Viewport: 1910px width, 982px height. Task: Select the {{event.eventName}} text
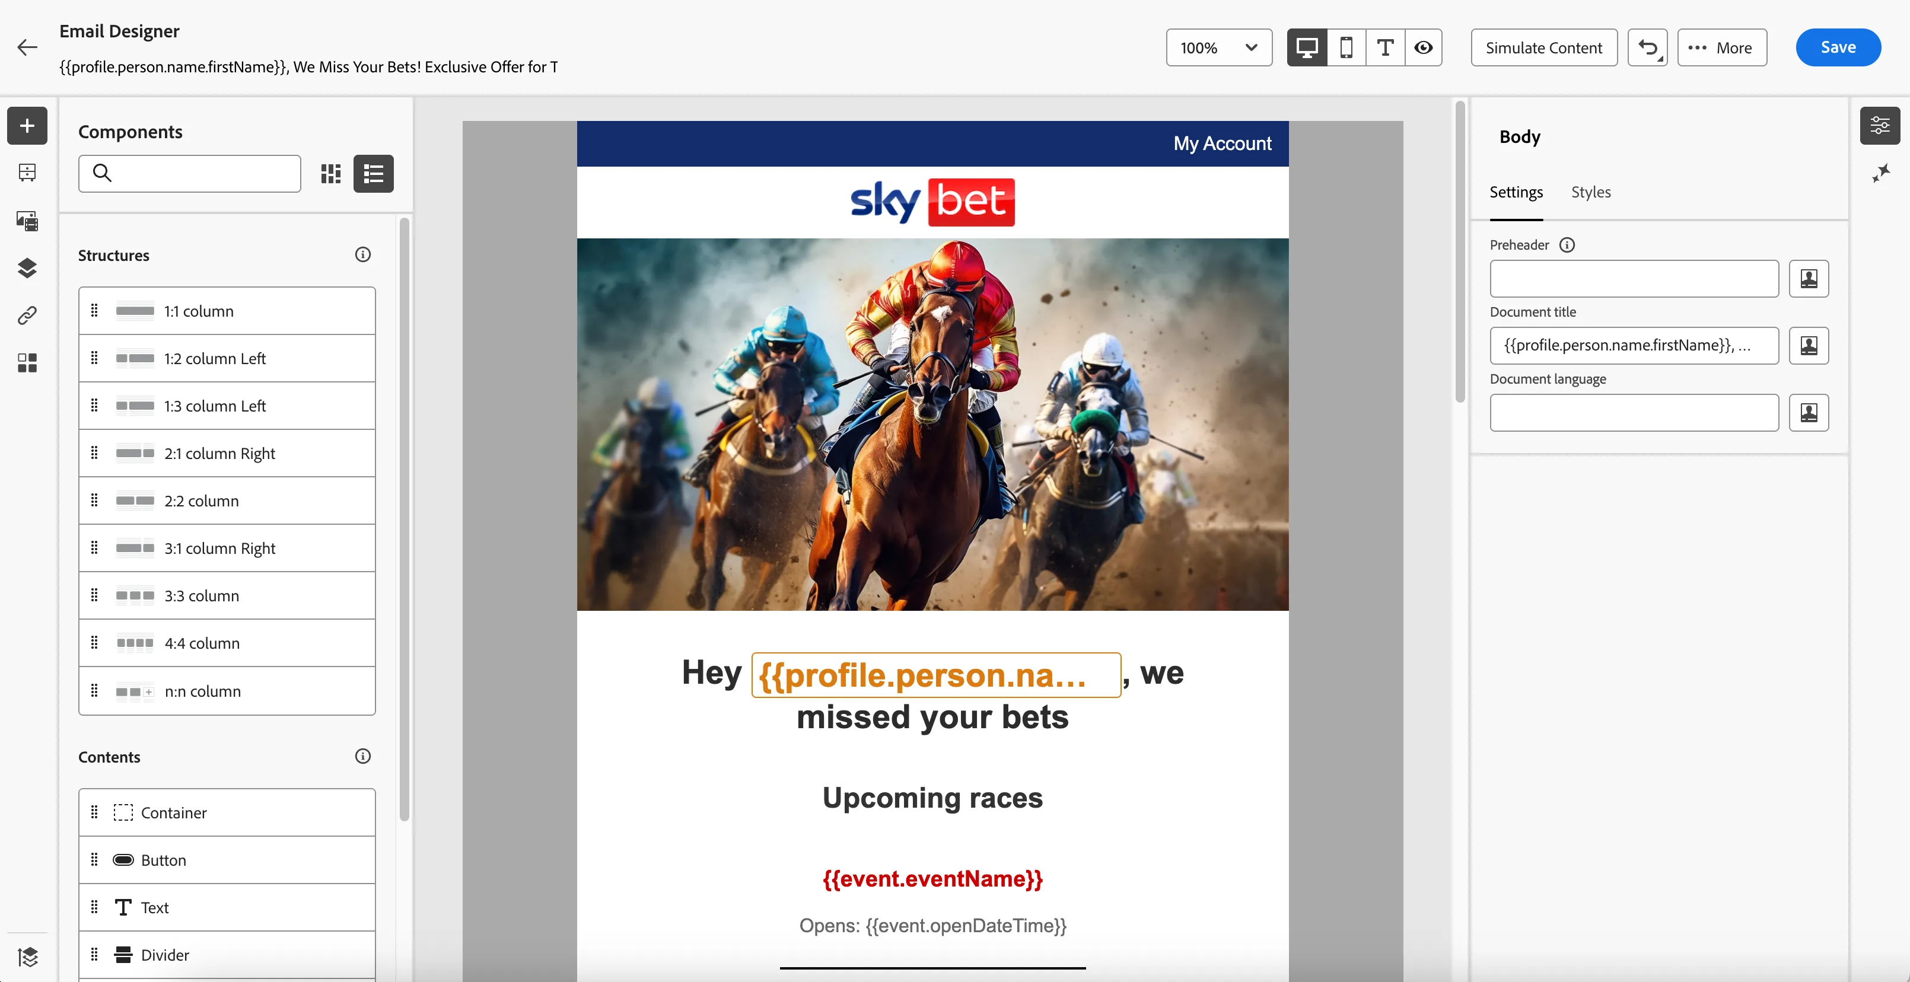(932, 879)
